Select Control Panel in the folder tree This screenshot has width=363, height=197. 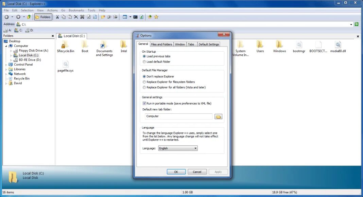coord(23,65)
